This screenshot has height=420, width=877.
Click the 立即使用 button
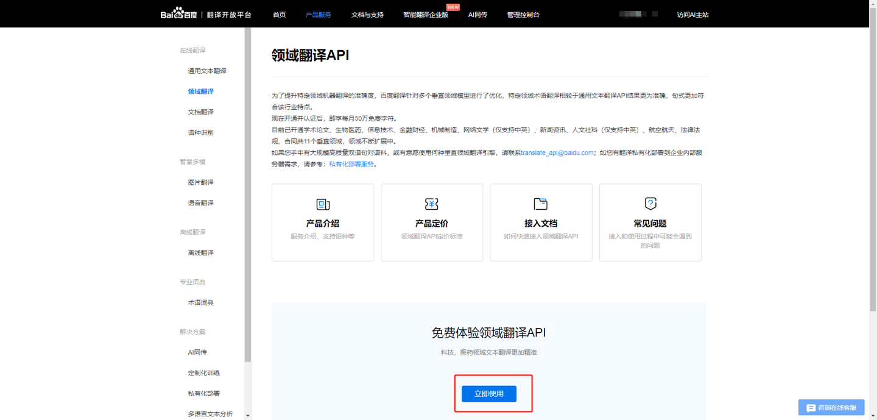tap(489, 394)
